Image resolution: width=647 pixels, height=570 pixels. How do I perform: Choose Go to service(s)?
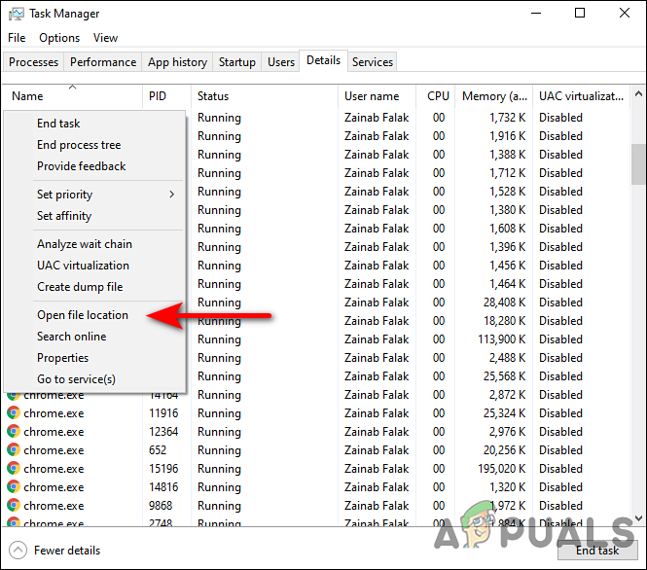tap(94, 379)
